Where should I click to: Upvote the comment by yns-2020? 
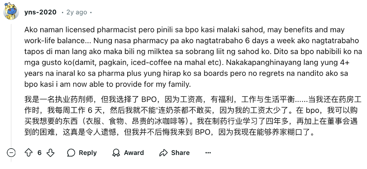click(29, 153)
